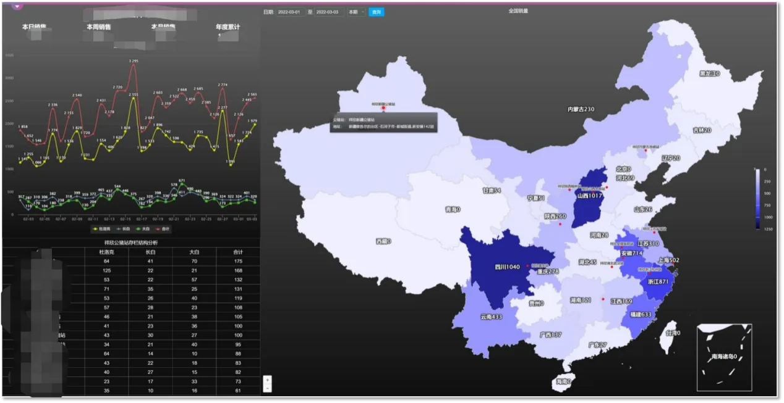Click 贵州0 label on map
The image size is (784, 403).
pyautogui.click(x=536, y=303)
